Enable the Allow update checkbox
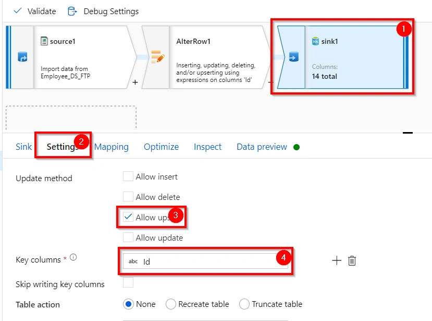This screenshot has width=432, height=321. [128, 237]
